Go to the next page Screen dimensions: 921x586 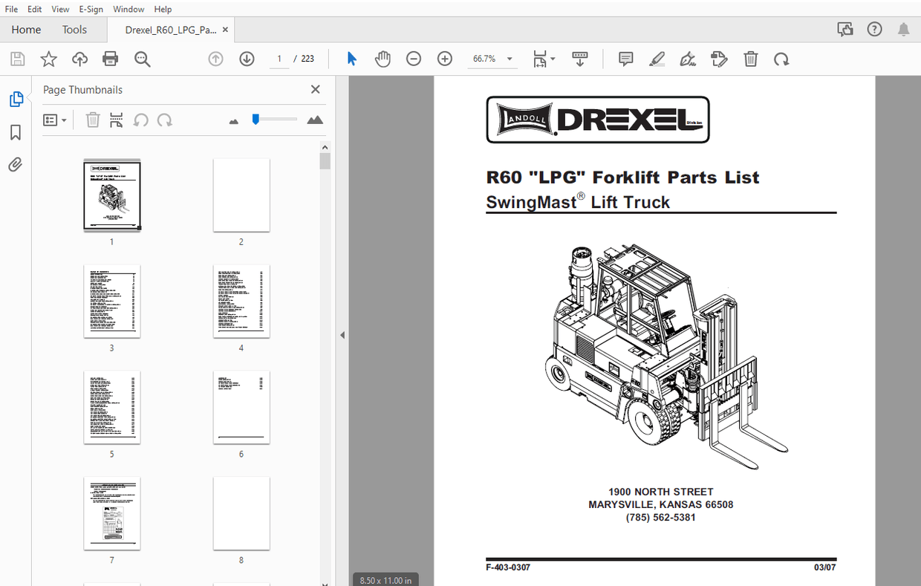pyautogui.click(x=247, y=58)
